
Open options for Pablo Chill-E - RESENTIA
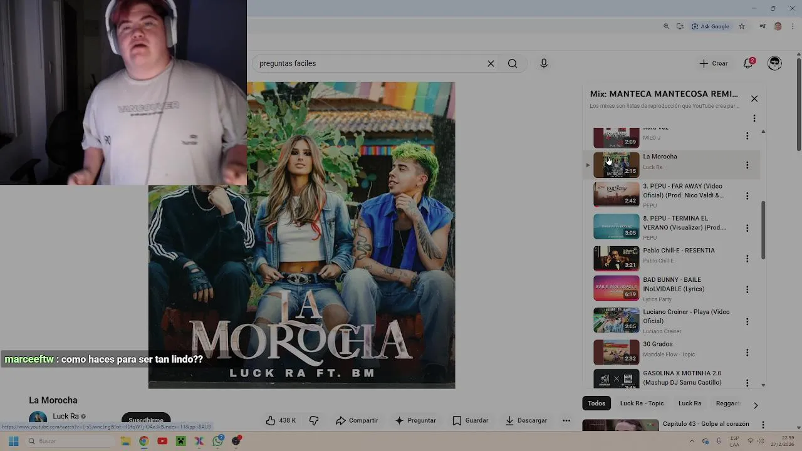pyautogui.click(x=747, y=259)
